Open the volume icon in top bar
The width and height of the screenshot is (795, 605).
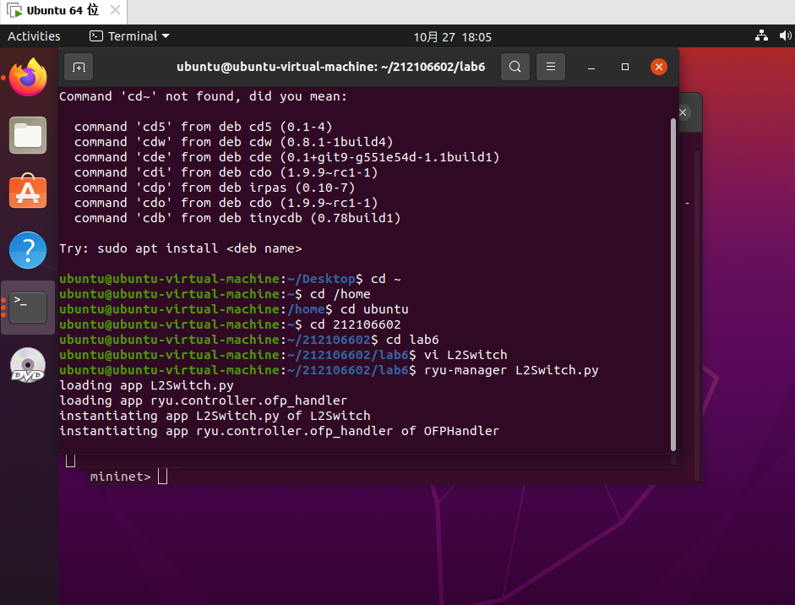[x=784, y=36]
